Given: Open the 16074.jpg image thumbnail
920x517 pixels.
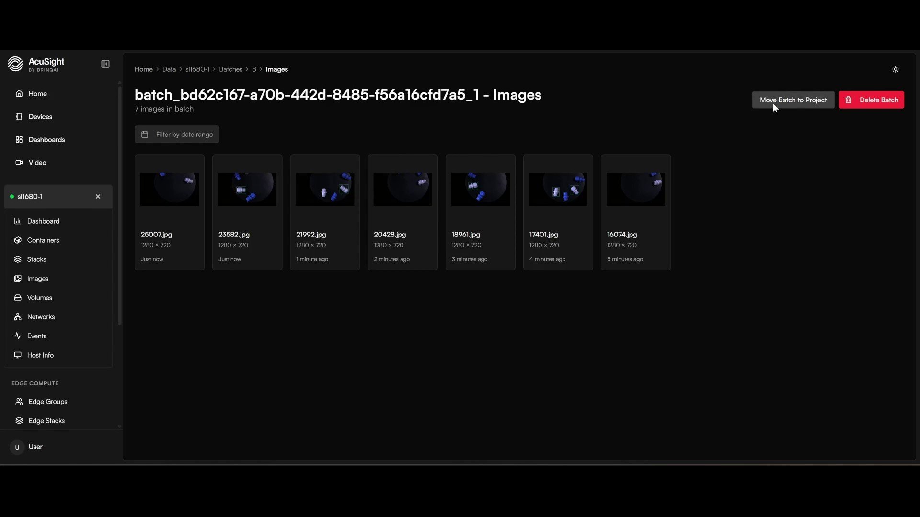Looking at the screenshot, I should tap(636, 189).
